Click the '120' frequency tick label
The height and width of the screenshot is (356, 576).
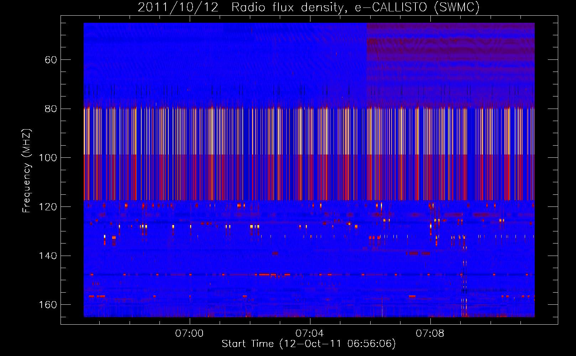coord(48,207)
